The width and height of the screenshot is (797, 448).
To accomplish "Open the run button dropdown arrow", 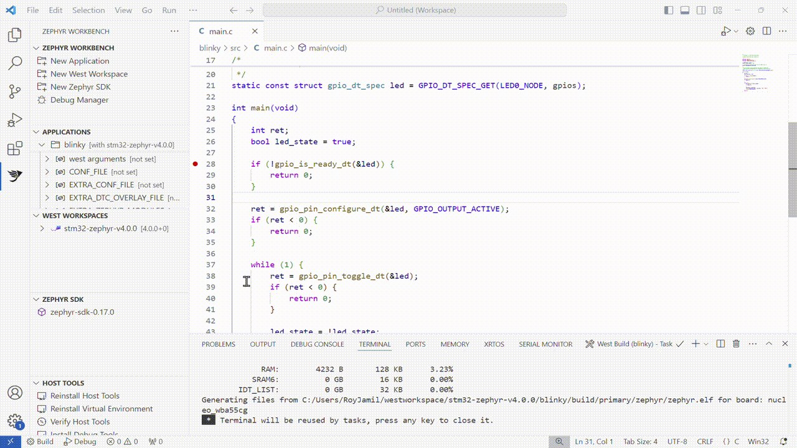I will coord(735,30).
